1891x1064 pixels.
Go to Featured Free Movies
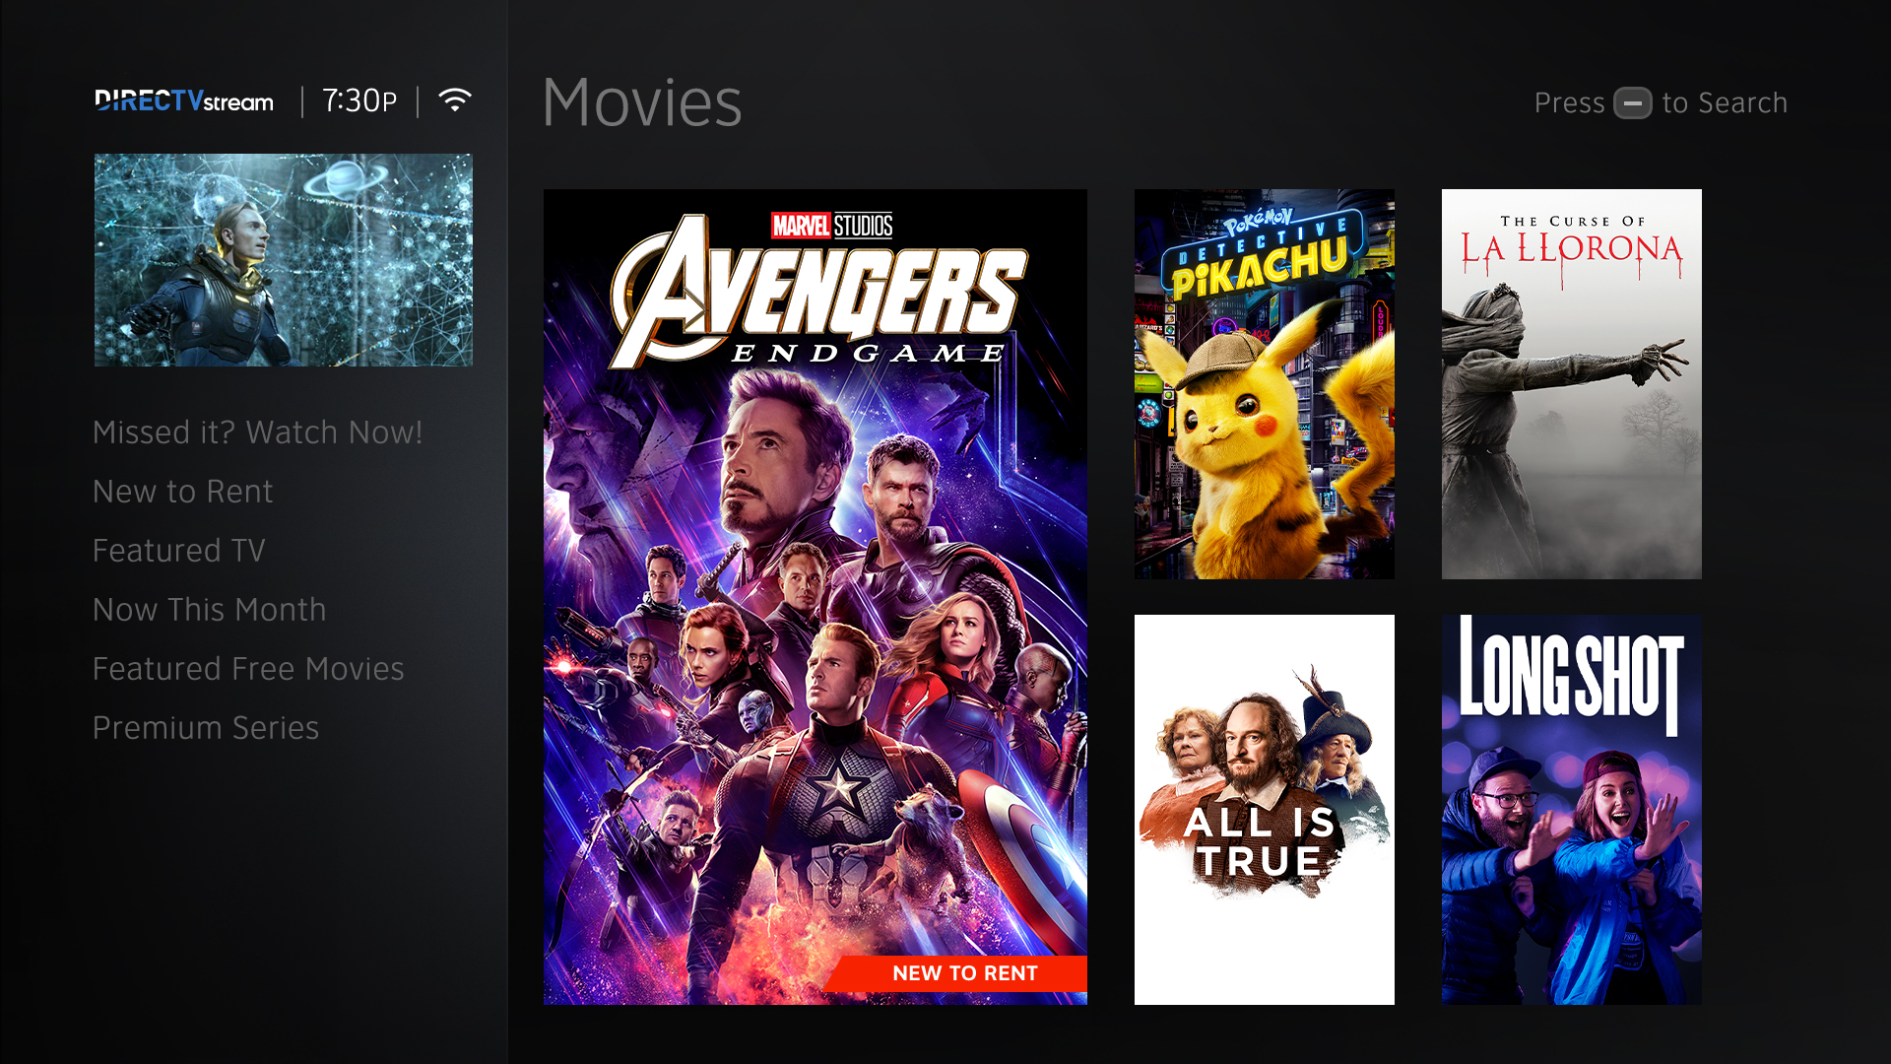[249, 669]
